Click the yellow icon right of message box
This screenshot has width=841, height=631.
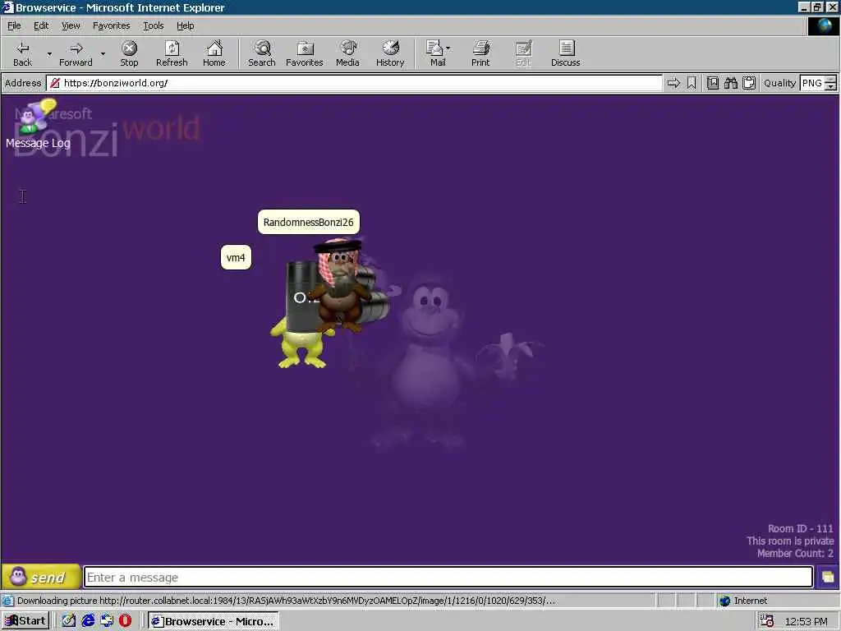pyautogui.click(x=828, y=578)
